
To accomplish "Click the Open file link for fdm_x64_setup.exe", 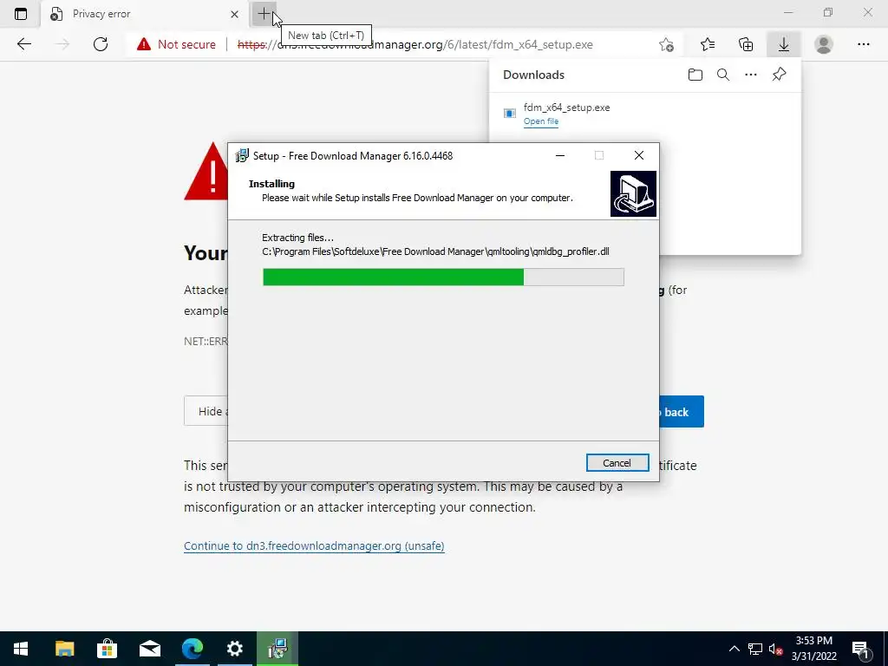I will [541, 121].
